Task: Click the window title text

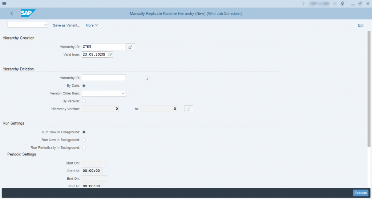Action: (186, 13)
